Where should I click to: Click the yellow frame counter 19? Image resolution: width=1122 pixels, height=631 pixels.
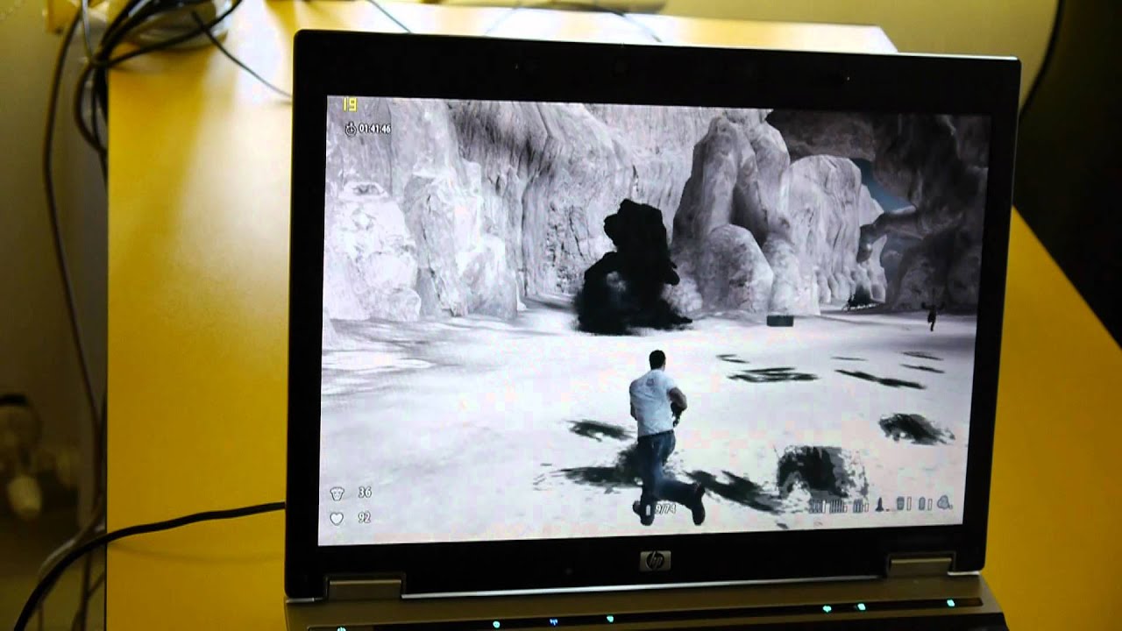pyautogui.click(x=350, y=104)
